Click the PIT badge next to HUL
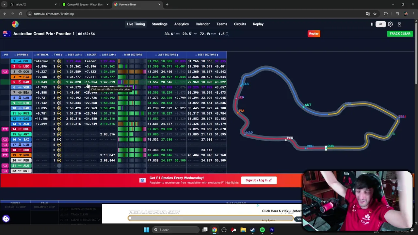This screenshot has width=418, height=235. [x=5, y=129]
